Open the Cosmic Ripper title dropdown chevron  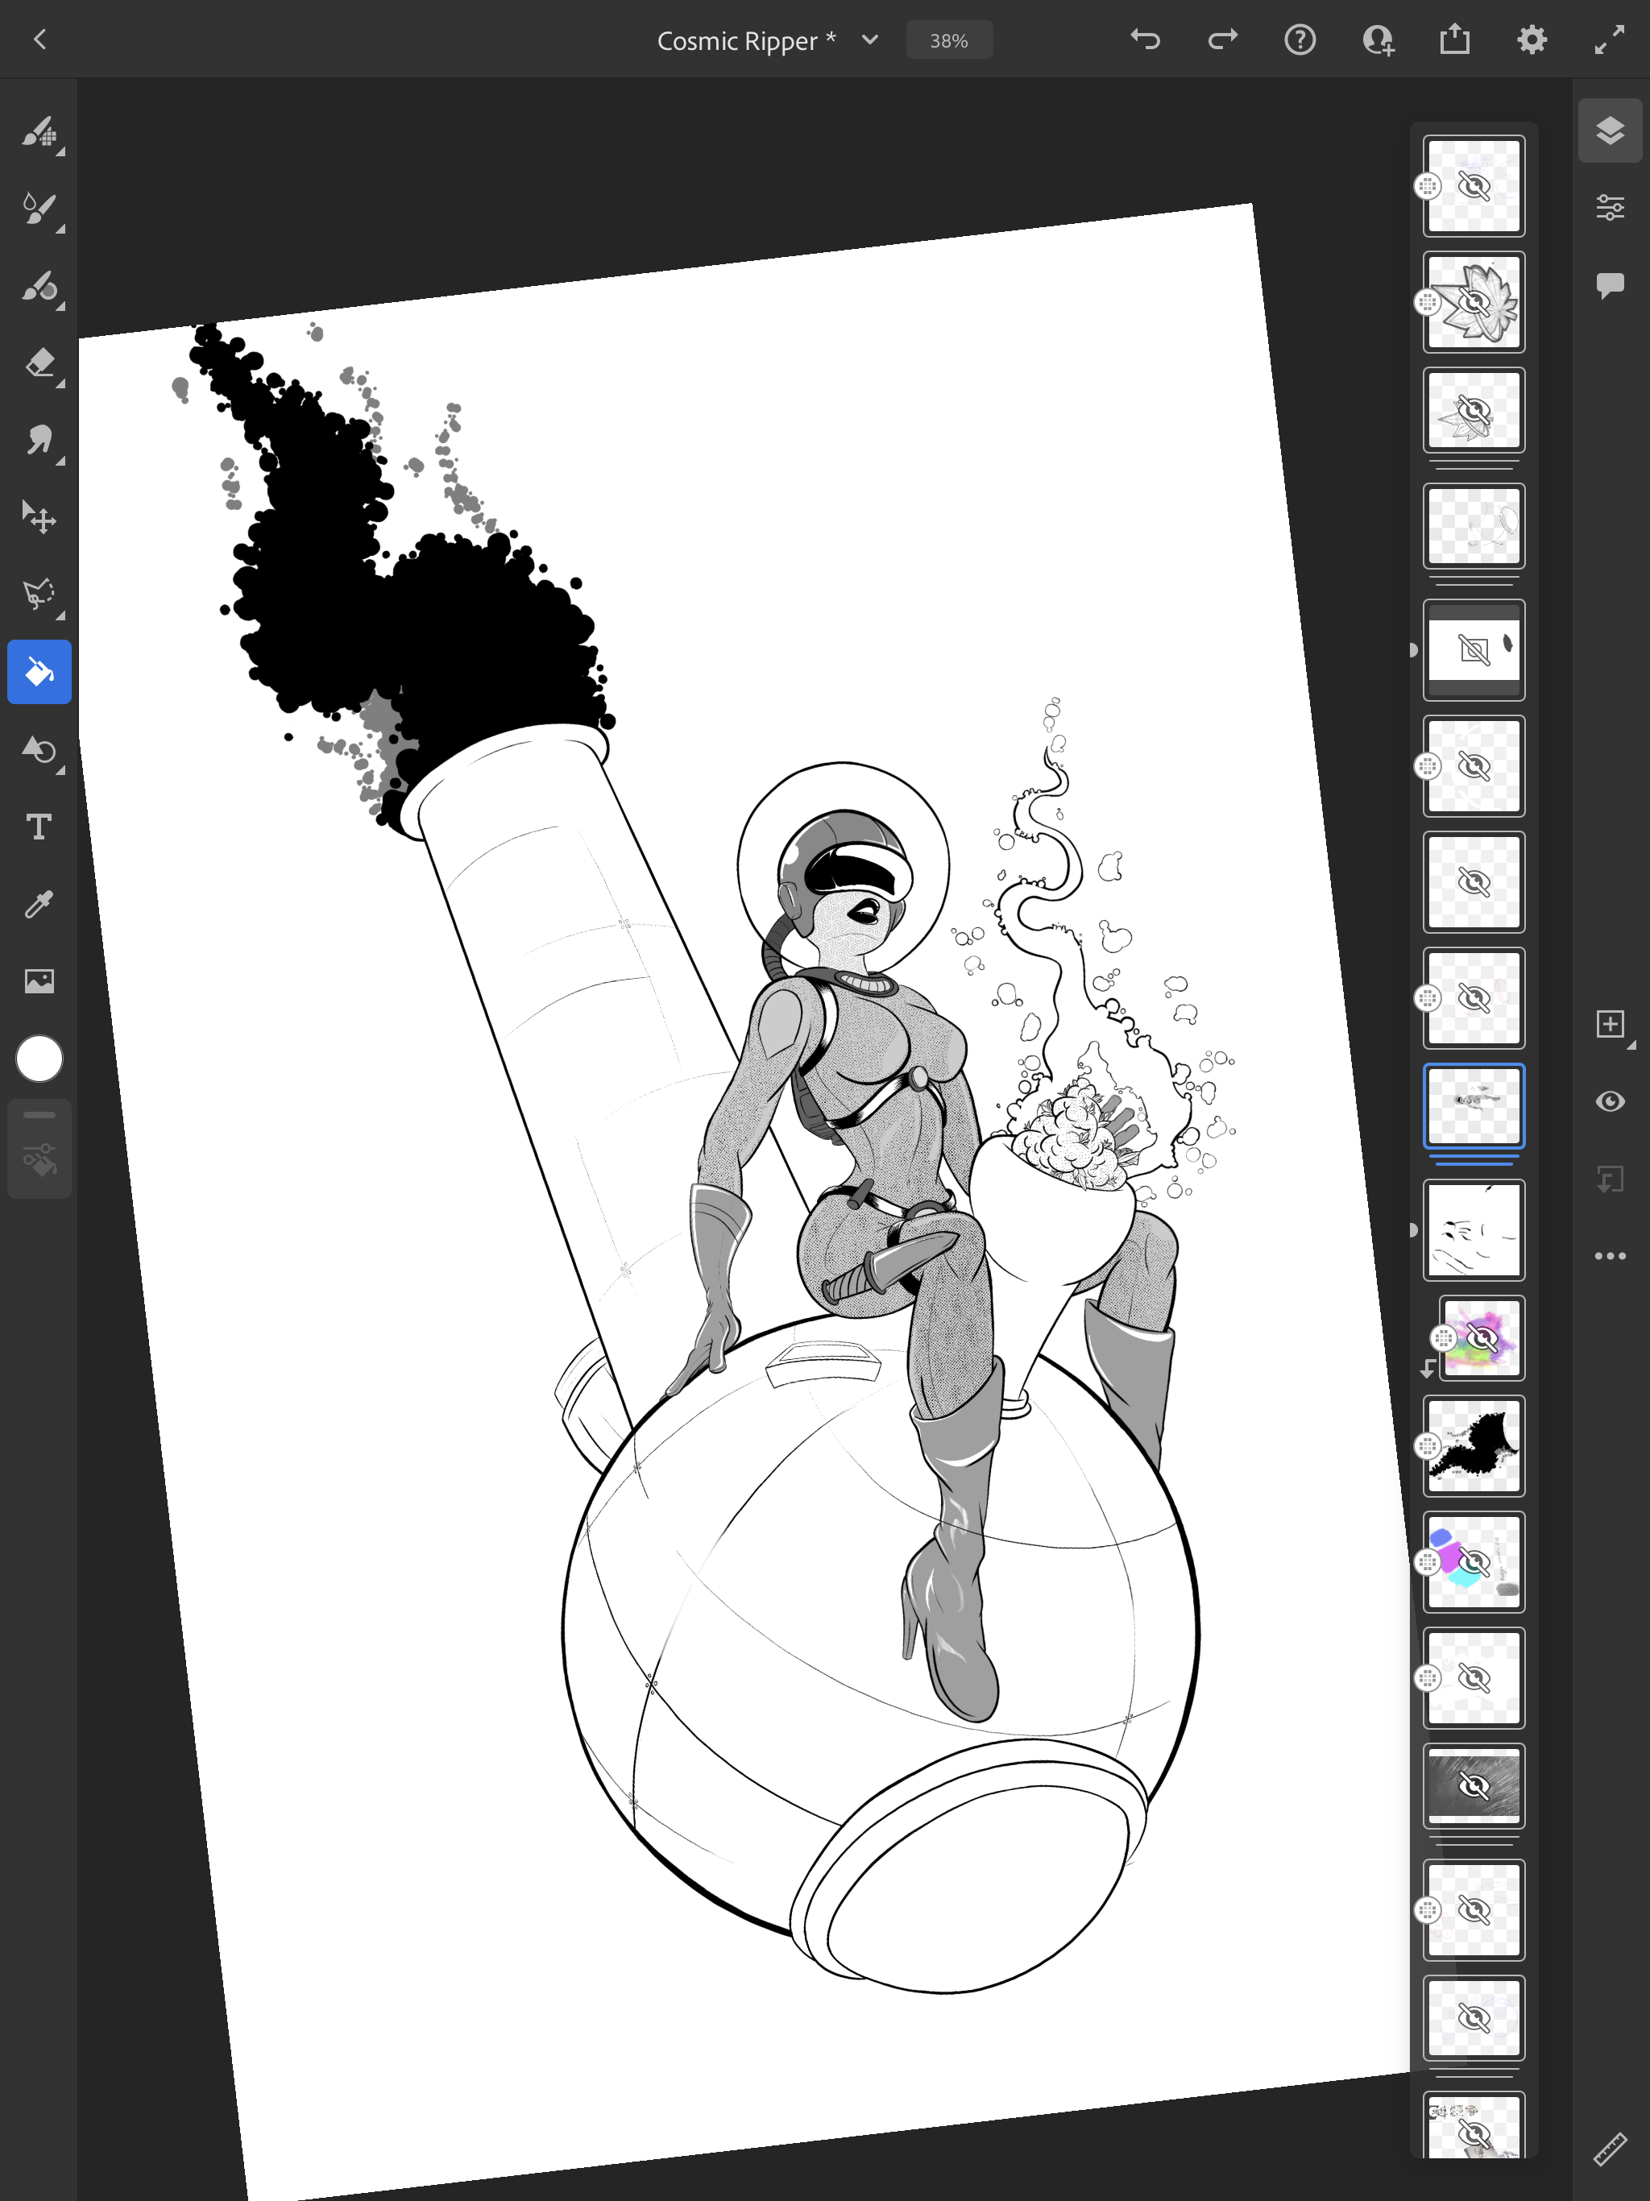click(870, 39)
